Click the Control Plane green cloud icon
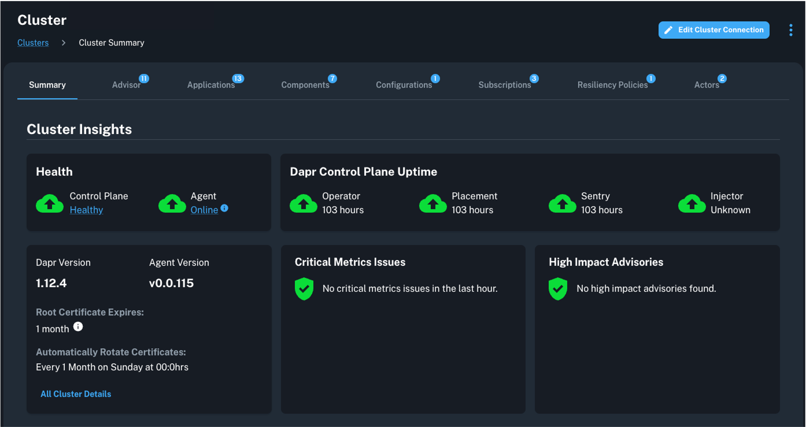This screenshot has width=806, height=427. 50,203
